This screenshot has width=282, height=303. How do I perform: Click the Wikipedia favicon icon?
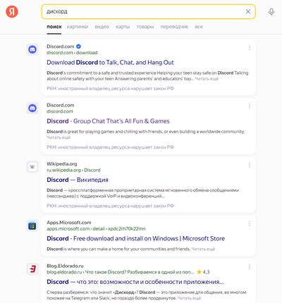coord(32,167)
